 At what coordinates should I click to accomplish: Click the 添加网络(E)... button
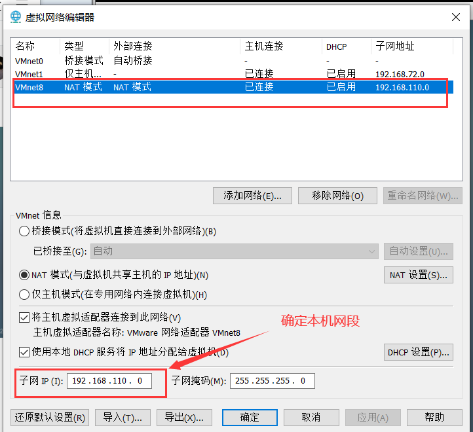coord(252,196)
